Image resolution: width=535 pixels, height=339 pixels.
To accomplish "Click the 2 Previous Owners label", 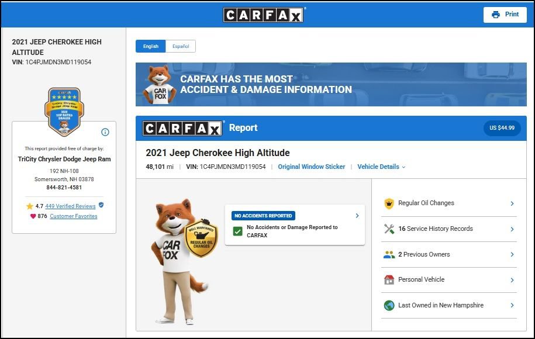I will click(424, 254).
